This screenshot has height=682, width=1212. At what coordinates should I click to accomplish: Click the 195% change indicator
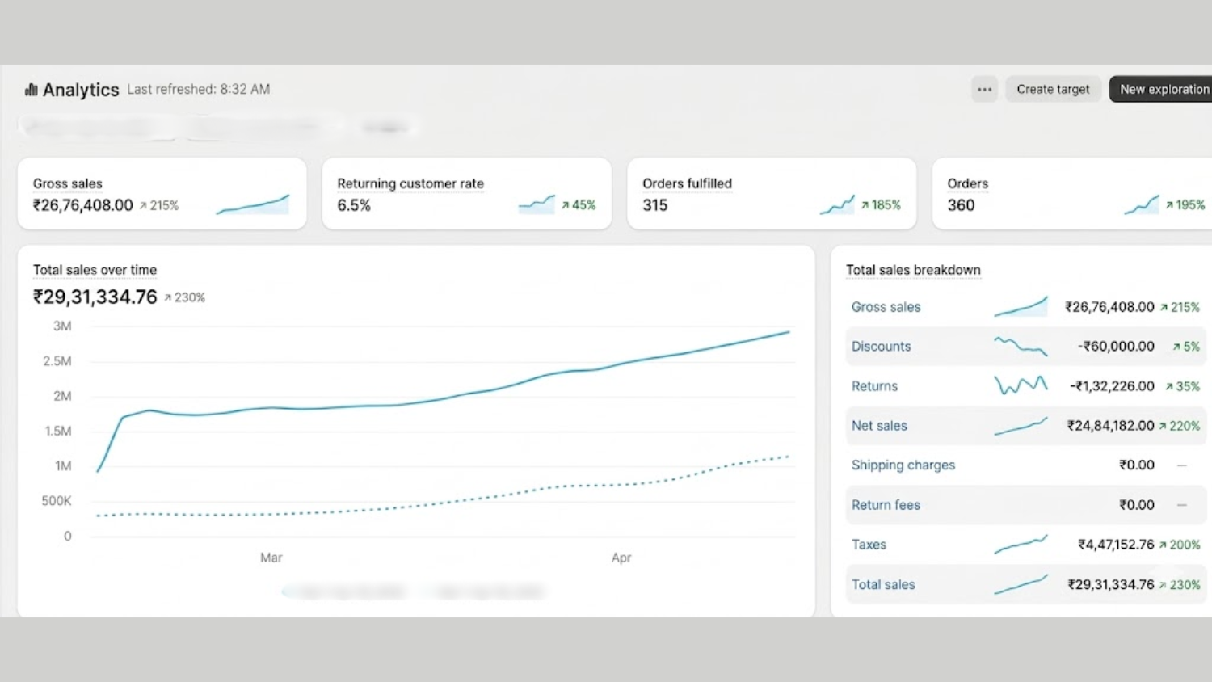tap(1185, 205)
